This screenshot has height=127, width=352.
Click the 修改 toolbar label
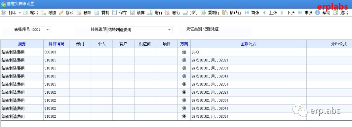(70, 13)
